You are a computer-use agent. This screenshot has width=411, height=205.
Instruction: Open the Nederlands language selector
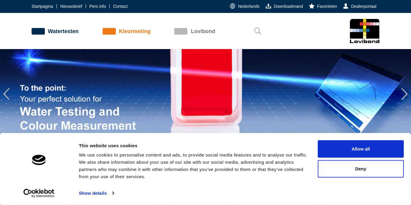pos(249,6)
